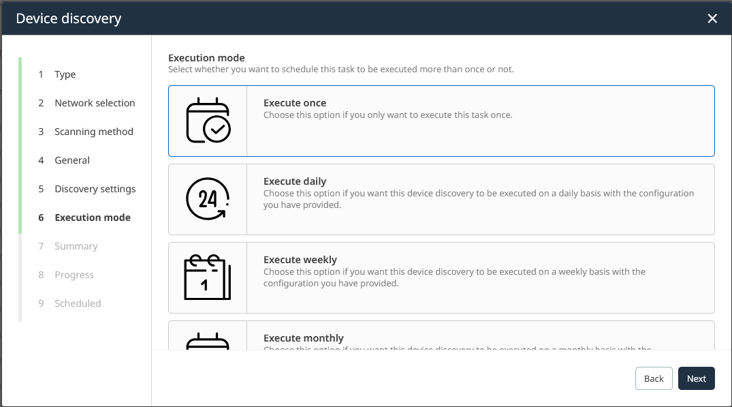Close the Device discovery dialog
The height and width of the screenshot is (407, 732).
tap(712, 18)
